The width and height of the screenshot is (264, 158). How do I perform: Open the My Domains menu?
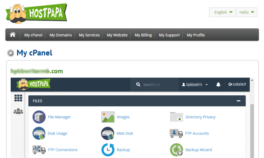[61, 35]
